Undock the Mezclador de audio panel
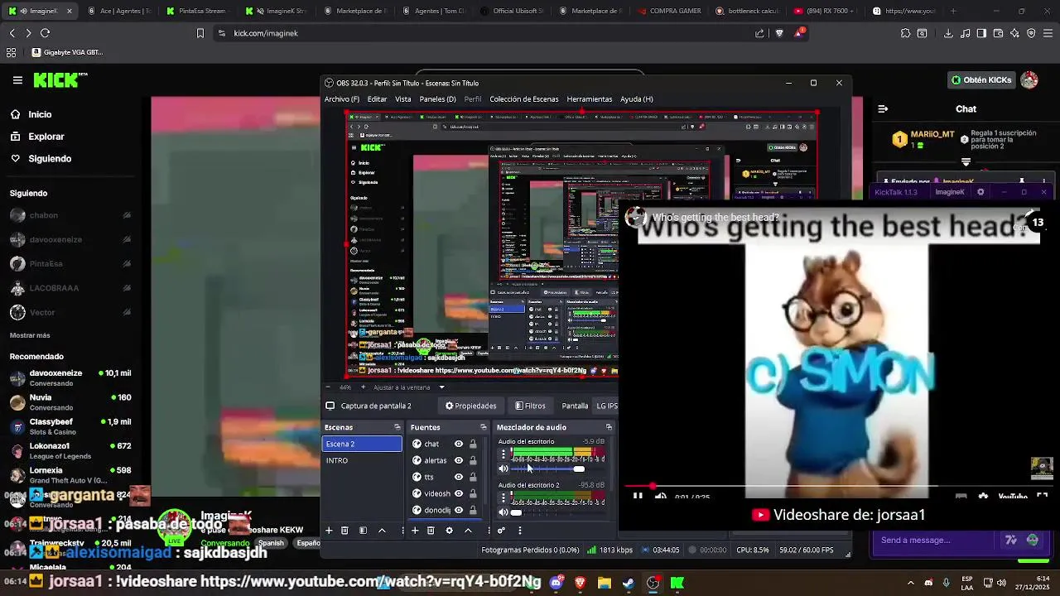This screenshot has height=596, width=1060. tap(609, 427)
